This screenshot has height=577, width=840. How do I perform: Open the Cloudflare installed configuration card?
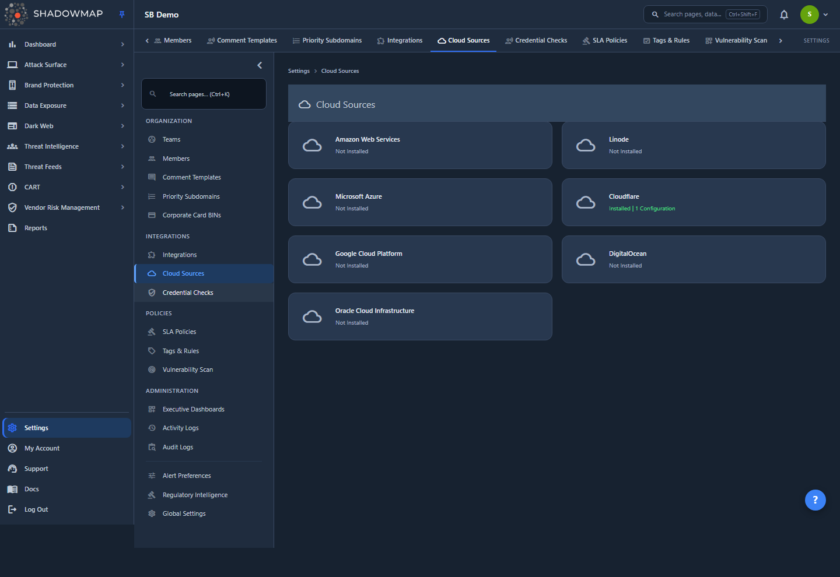coord(694,202)
